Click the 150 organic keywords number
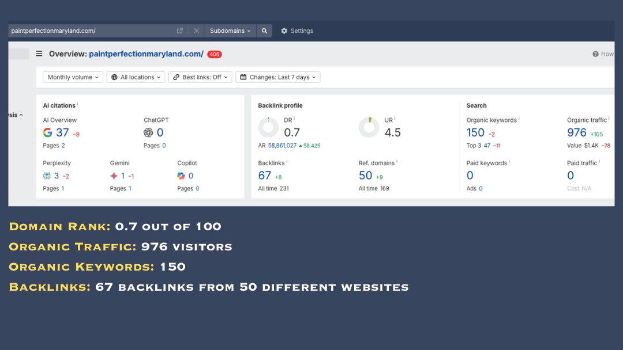Viewport: 623px width, 350px height. [475, 132]
